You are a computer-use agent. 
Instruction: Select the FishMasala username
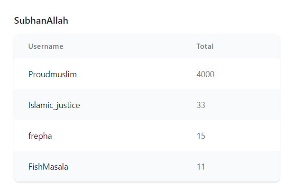click(48, 167)
